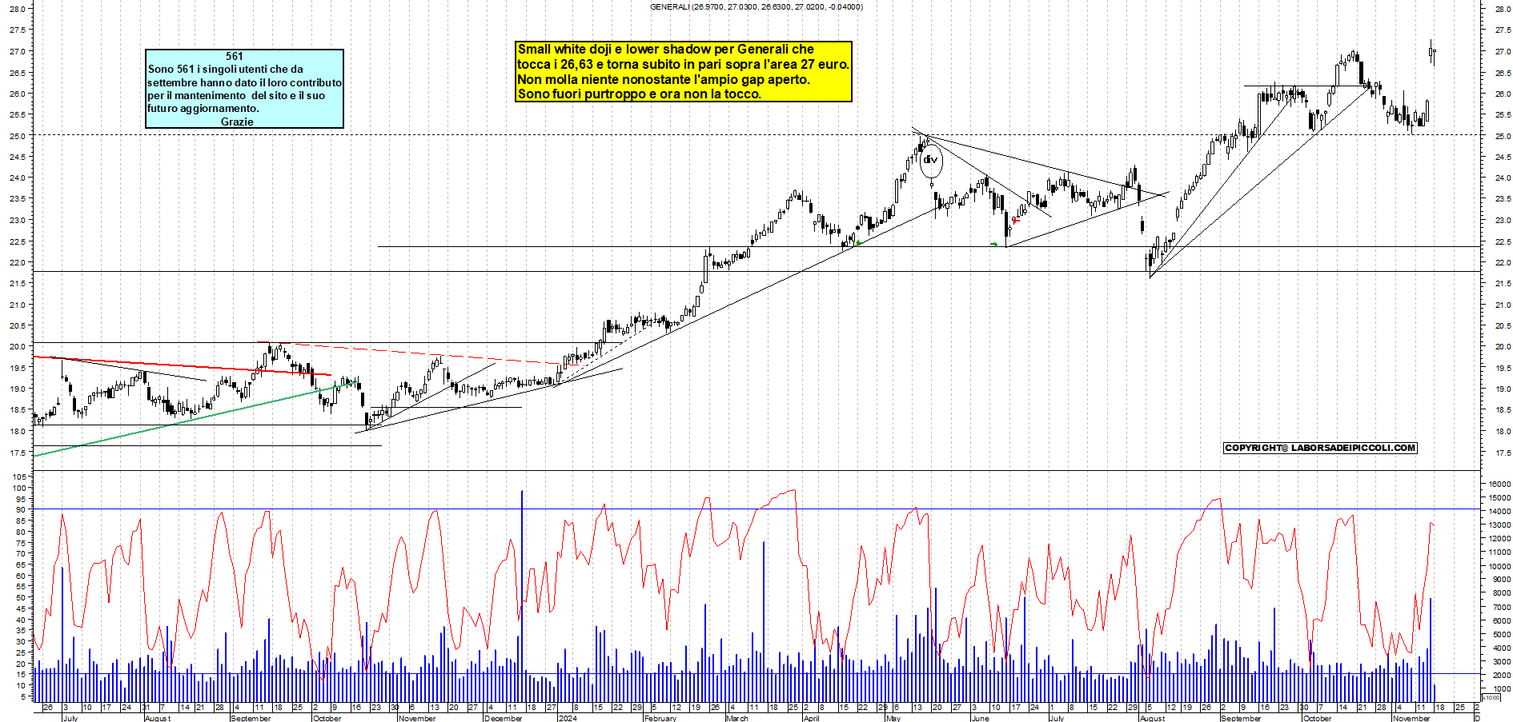The image size is (1513, 722).
Task: Click the 'November' label at the chart's end
Action: tap(1411, 718)
